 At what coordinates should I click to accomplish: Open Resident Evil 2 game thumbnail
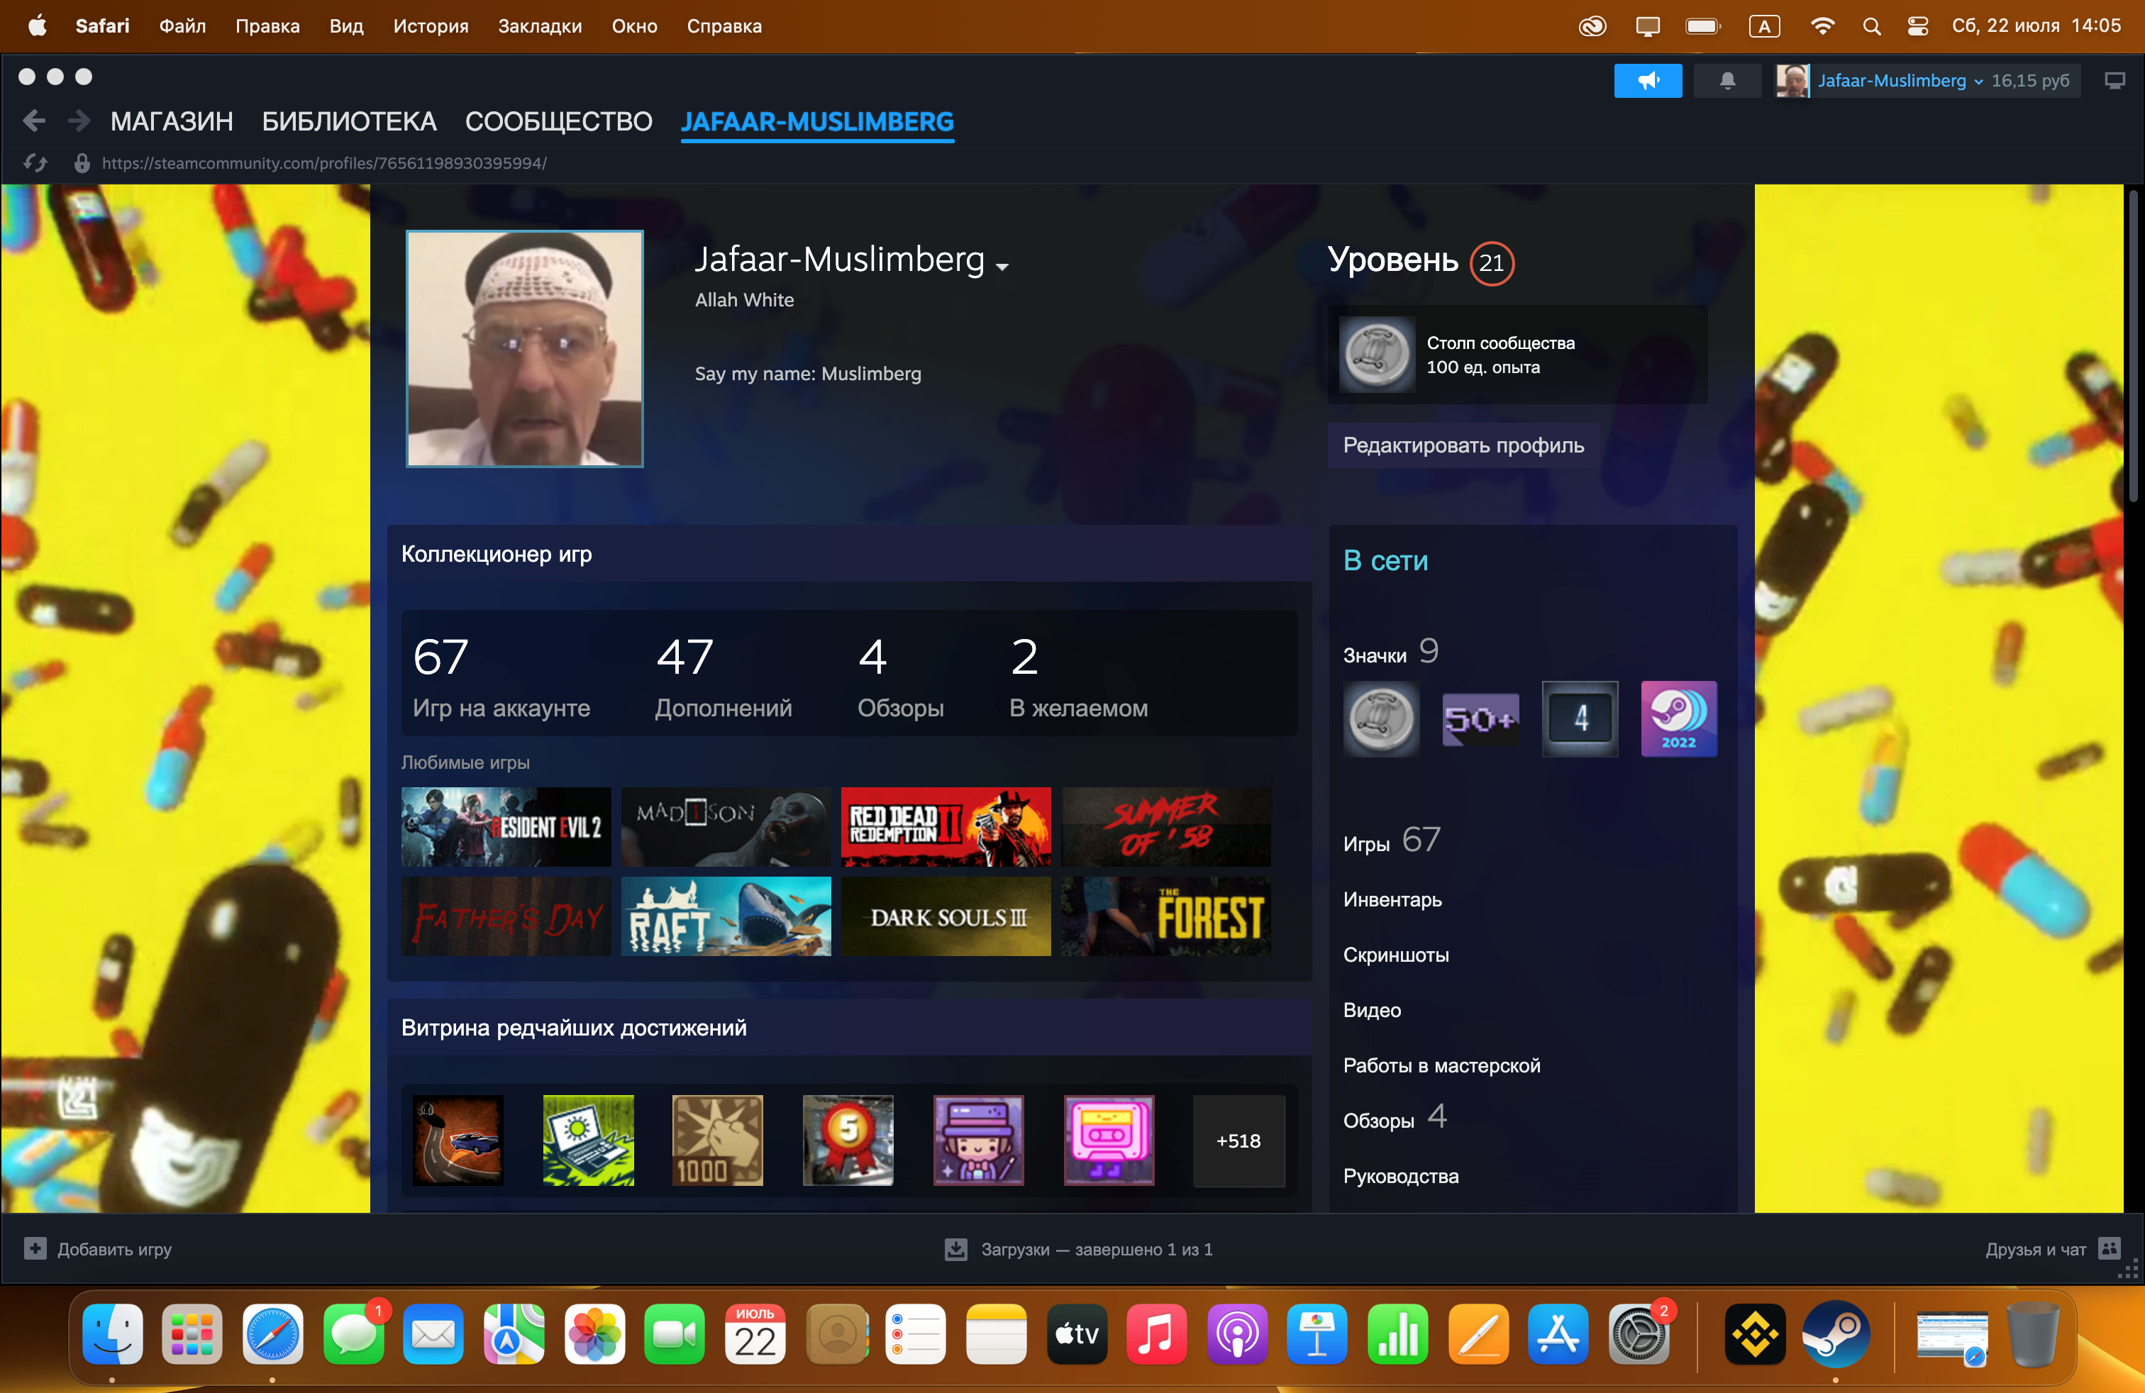coord(506,826)
